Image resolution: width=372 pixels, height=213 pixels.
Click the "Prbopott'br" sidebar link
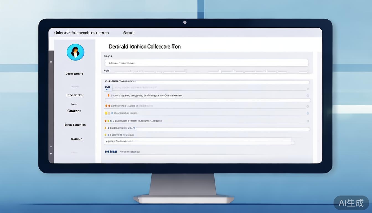point(75,95)
